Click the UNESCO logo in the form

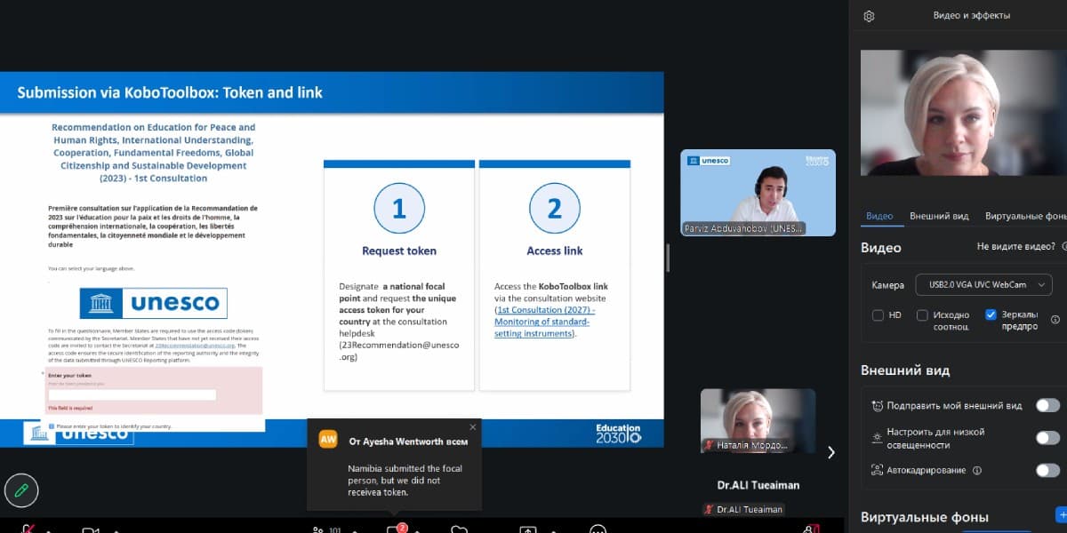[x=153, y=303]
